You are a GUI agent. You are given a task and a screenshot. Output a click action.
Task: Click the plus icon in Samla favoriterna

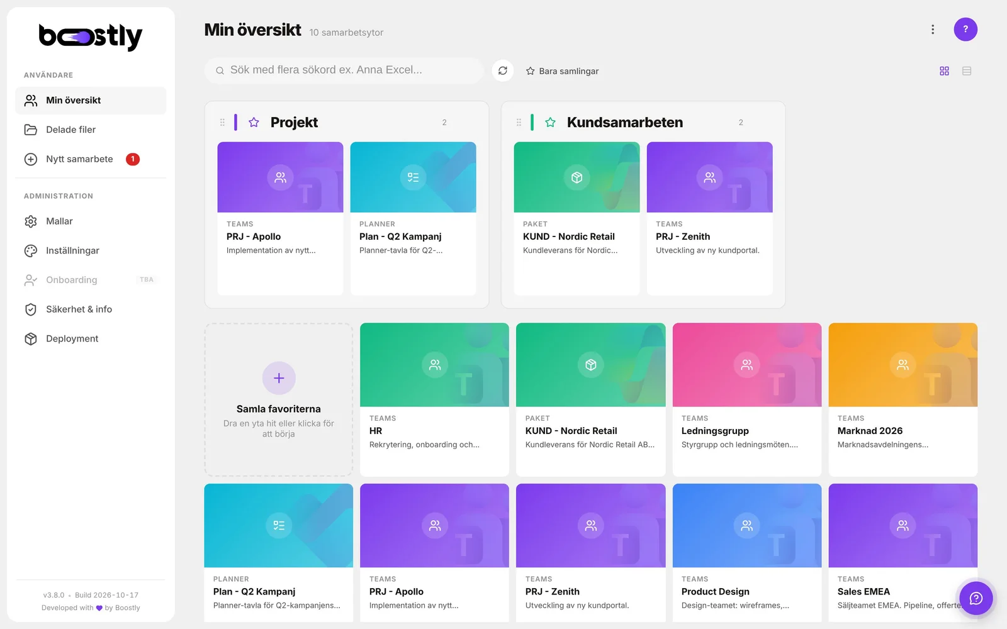tap(279, 378)
